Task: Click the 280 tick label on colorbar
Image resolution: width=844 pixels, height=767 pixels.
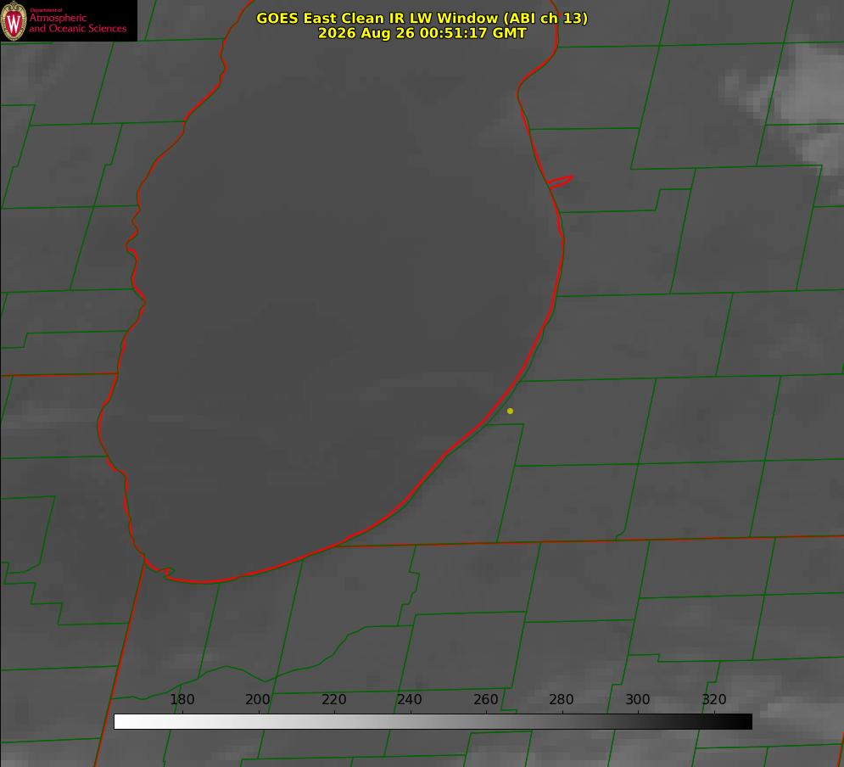Action: tap(562, 699)
